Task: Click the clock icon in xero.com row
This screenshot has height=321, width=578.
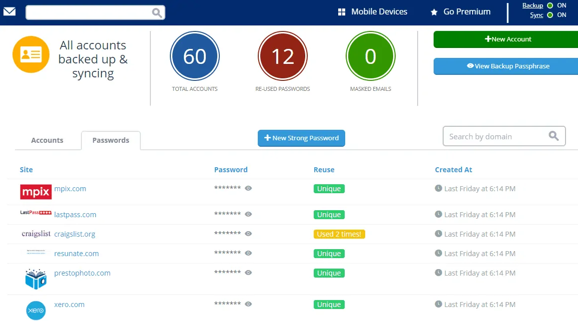Action: 438,304
